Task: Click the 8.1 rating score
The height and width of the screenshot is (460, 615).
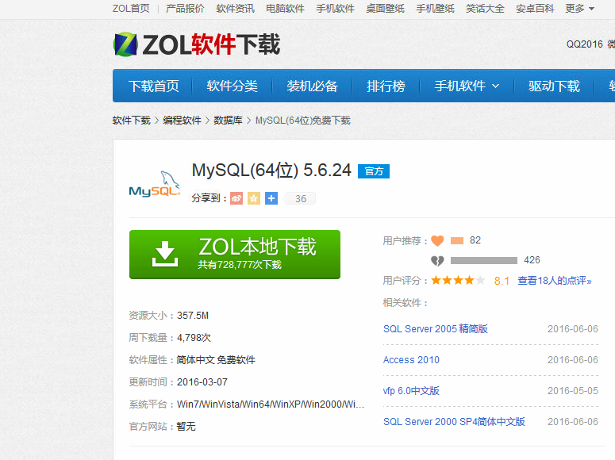Action: click(x=502, y=282)
